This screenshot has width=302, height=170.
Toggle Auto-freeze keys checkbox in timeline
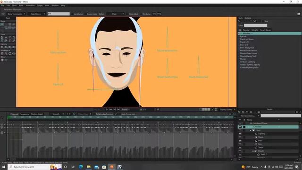(x=119, y=114)
